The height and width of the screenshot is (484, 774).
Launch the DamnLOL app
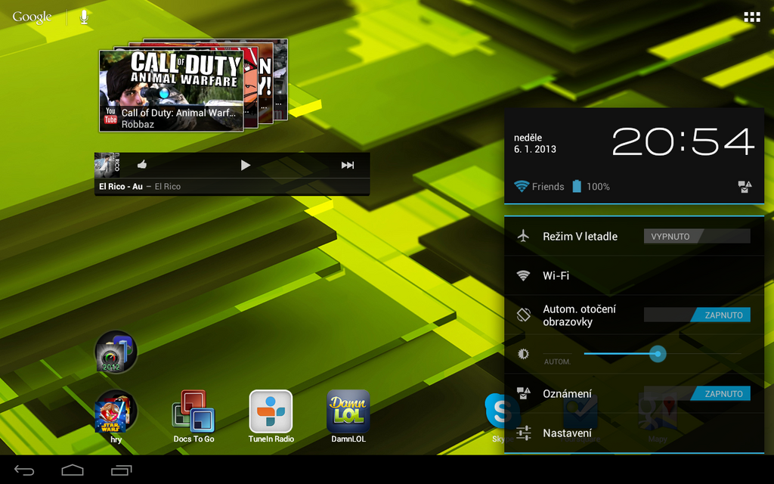[348, 412]
